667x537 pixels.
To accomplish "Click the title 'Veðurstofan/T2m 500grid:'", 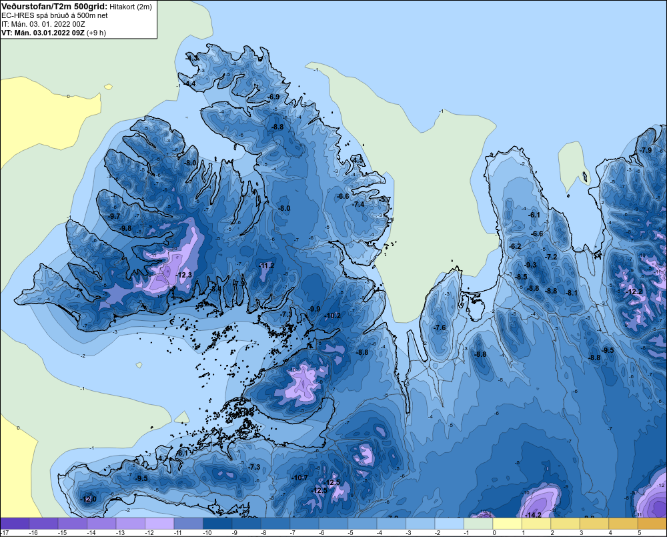I will pos(55,7).
